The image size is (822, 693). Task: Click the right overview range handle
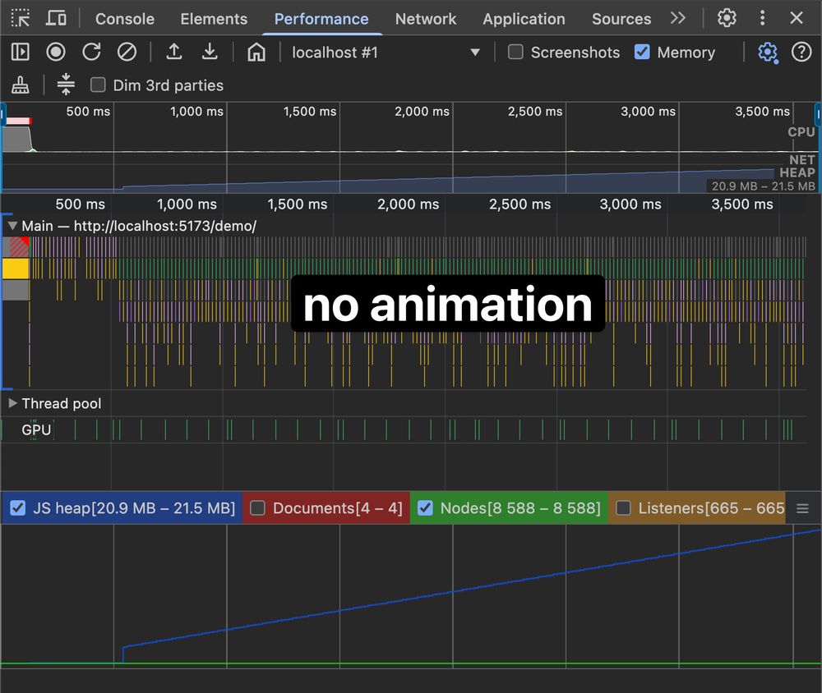tap(818, 115)
